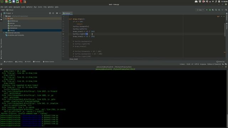Click the test breadcrumb in navigation bar
Image resolution: width=228 pixels, height=128 pixels.
pos(3,10)
